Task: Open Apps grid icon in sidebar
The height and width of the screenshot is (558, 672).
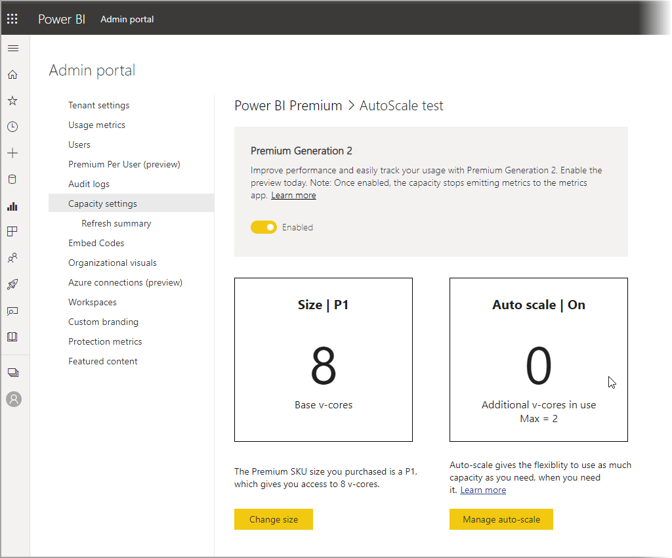Action: pos(13,232)
